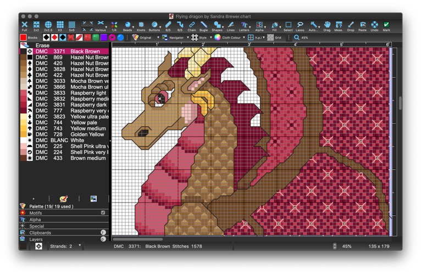The image size is (421, 275).
Task: Select DMC 225 Shell Pink thread
Action: point(64,146)
